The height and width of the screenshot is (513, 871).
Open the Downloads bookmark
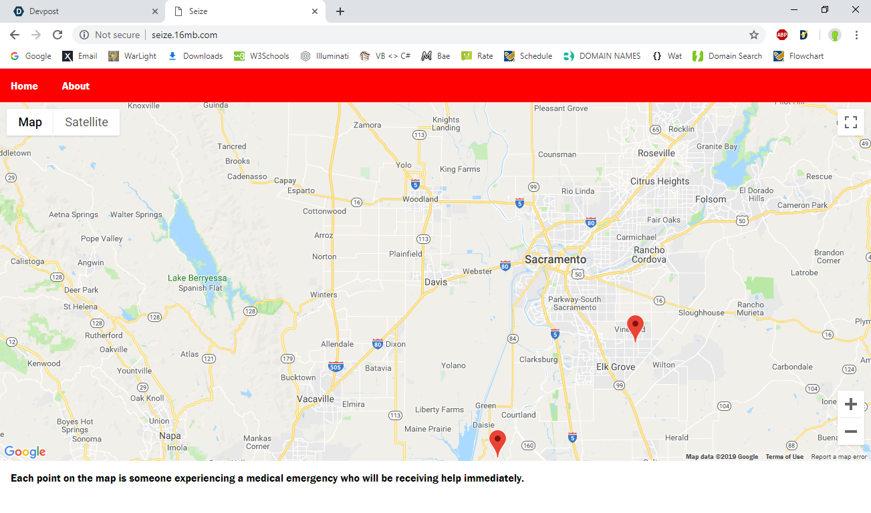195,56
